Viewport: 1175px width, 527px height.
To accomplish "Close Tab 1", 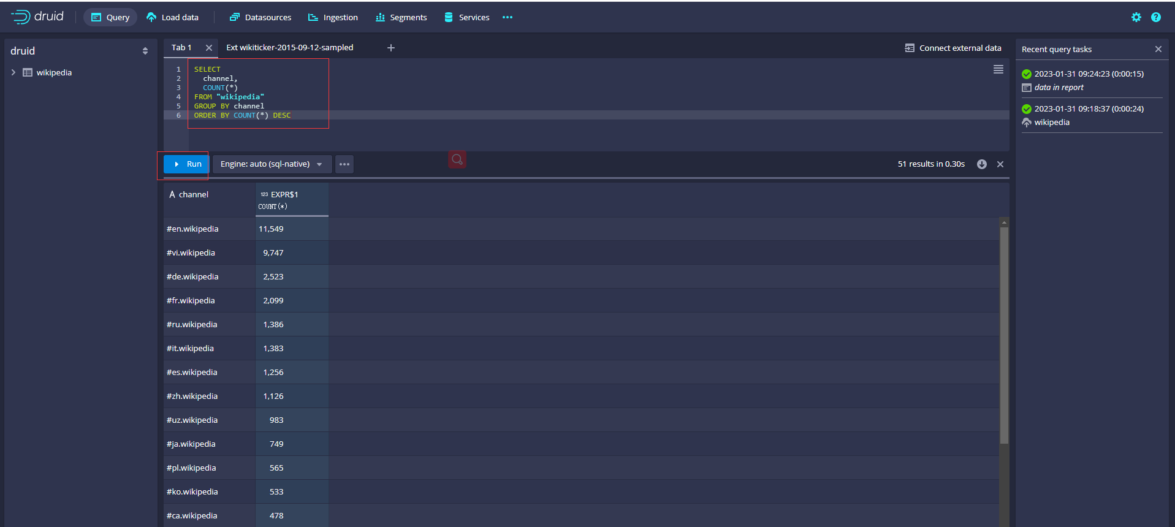I will [209, 48].
